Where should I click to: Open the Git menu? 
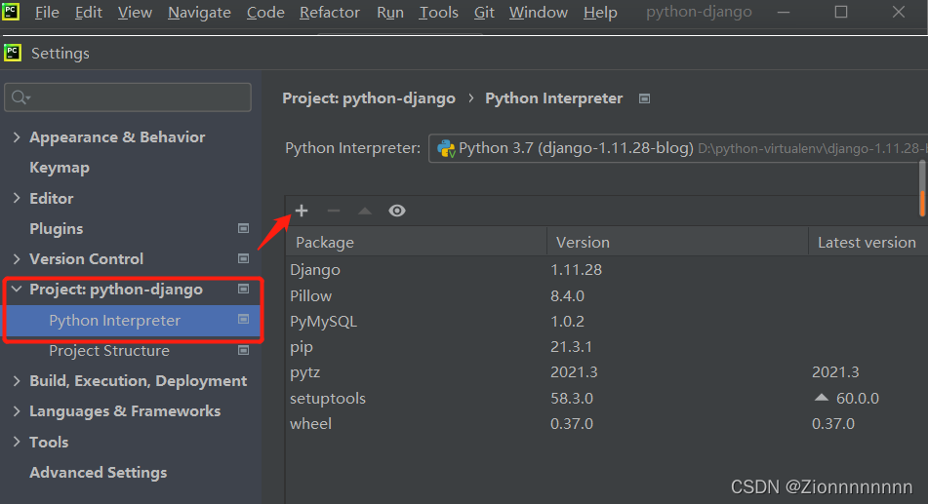(484, 13)
